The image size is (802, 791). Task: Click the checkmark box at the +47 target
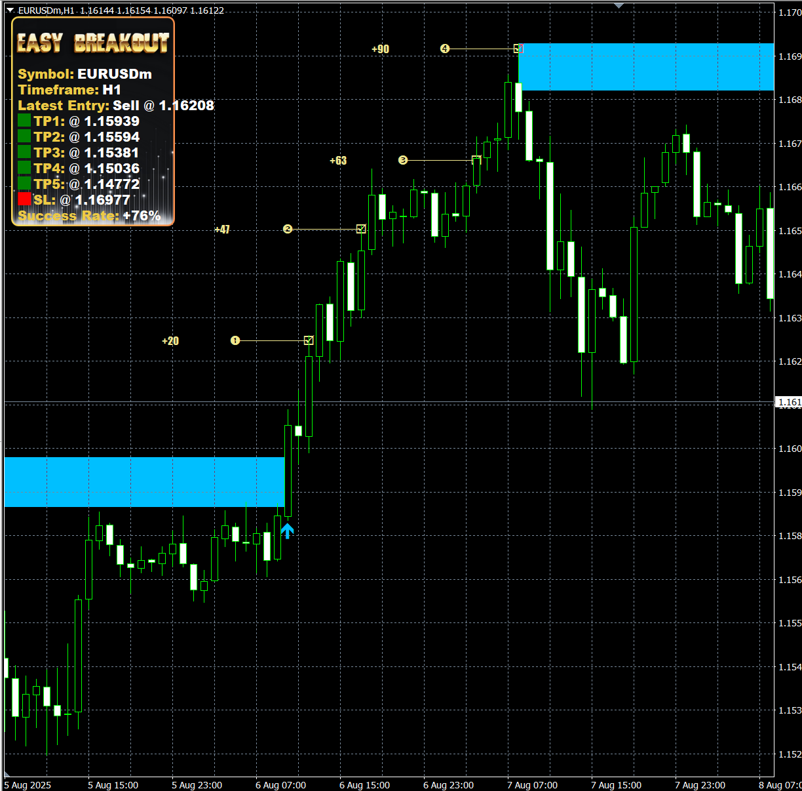coord(361,229)
